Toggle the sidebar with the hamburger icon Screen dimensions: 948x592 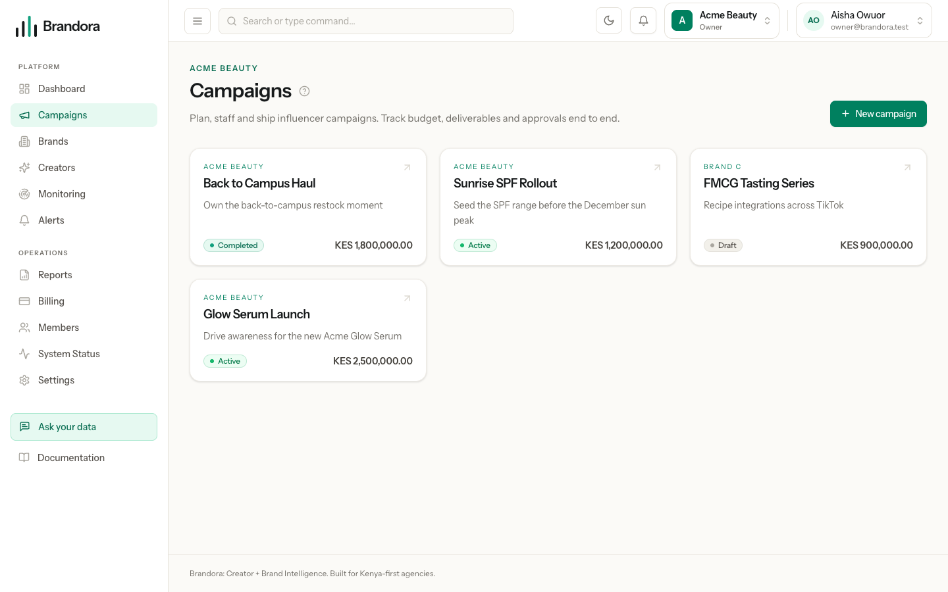(x=197, y=21)
